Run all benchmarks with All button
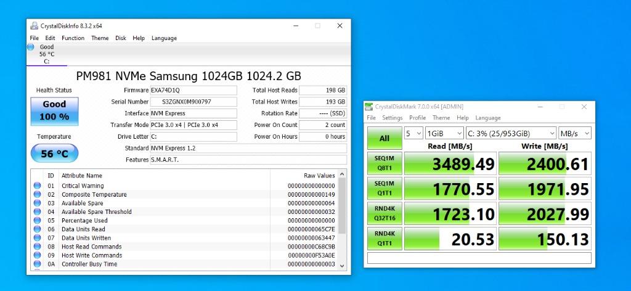Viewport: 631px width, 291px height. 385,138
